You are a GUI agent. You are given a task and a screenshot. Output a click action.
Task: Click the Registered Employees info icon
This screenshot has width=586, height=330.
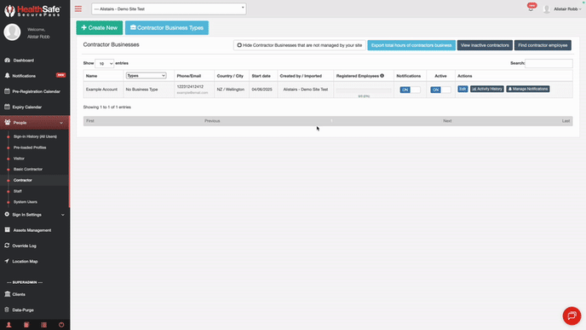click(382, 76)
